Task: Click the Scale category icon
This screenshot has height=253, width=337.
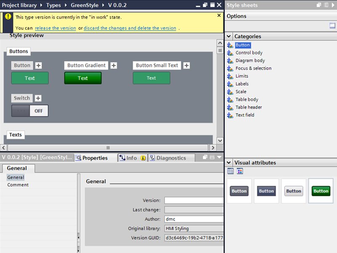Action: point(230,92)
